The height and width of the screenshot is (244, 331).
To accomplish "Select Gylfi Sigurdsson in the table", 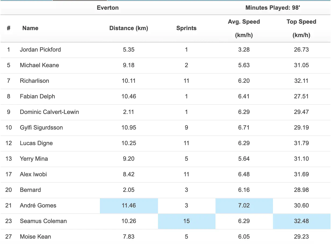I will 41,128.
